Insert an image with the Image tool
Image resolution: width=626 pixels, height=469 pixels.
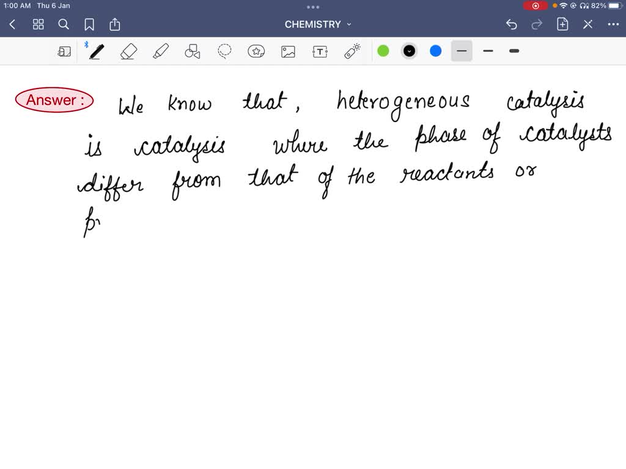pyautogui.click(x=288, y=51)
